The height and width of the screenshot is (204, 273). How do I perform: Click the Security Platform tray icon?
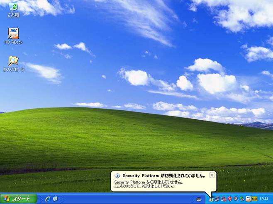pos(211,199)
